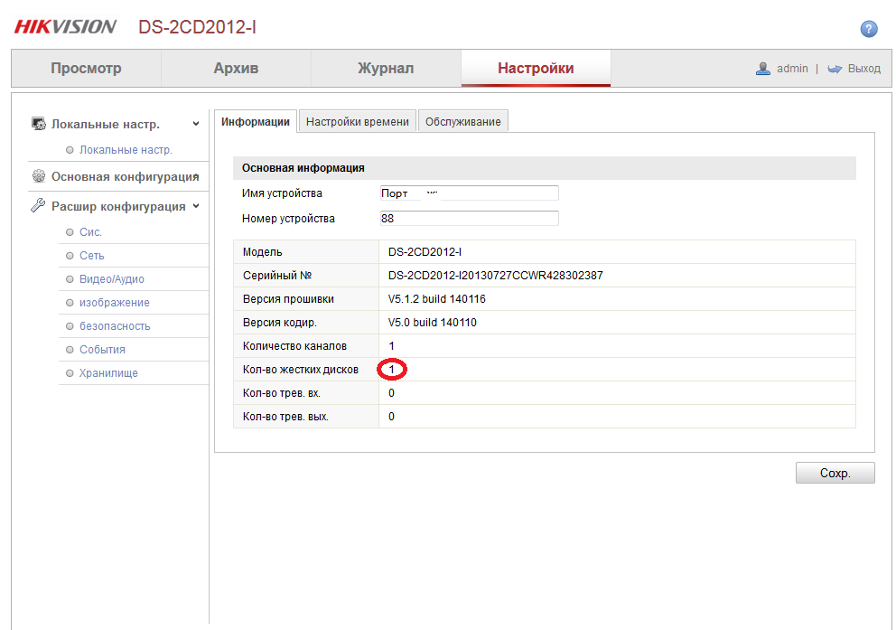Click the Кол-во трев. вх. label
Screen dimensions: 896x630
point(281,393)
